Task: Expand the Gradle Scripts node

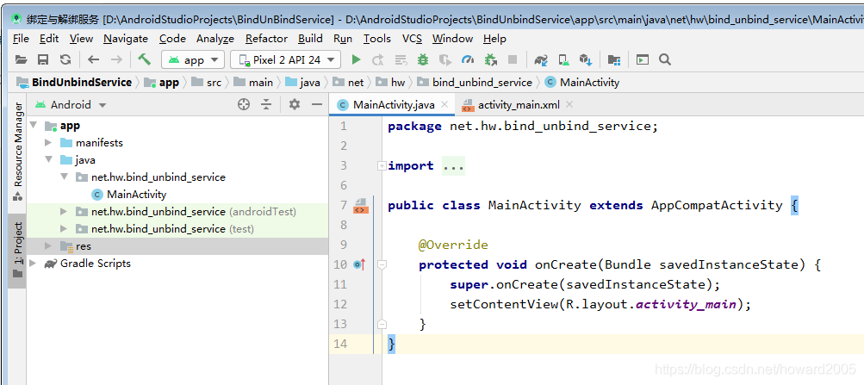Action: 33,264
